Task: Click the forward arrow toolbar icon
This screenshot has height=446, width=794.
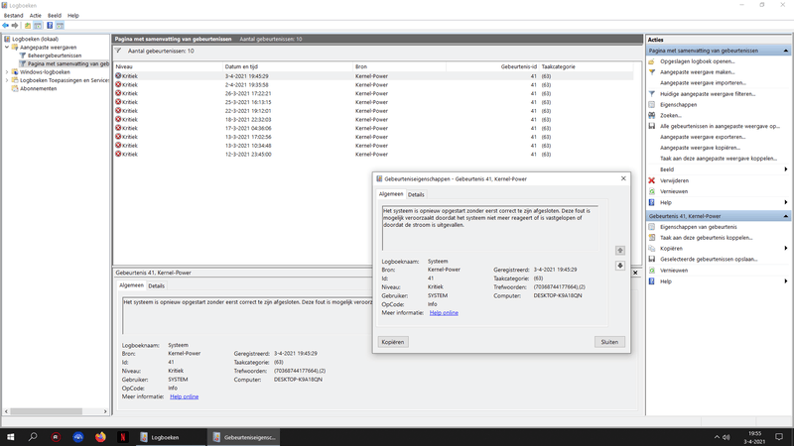Action: click(15, 26)
